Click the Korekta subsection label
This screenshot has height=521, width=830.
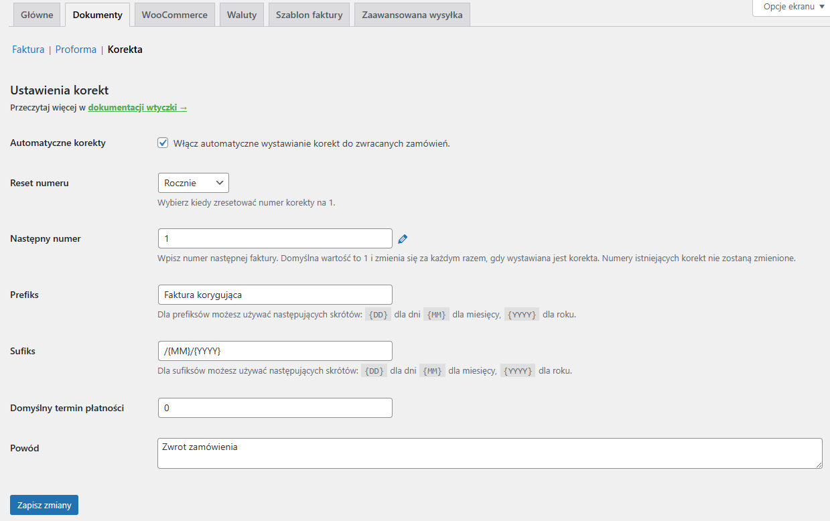[125, 50]
